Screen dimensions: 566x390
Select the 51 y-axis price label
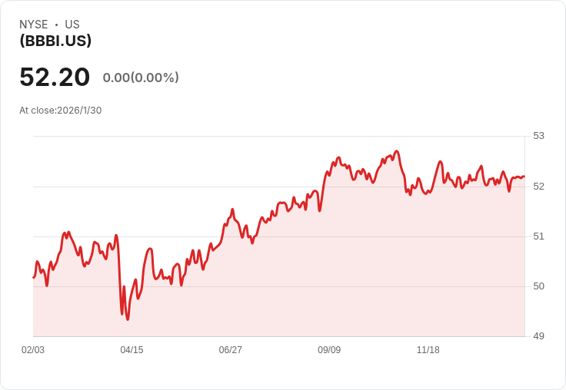pyautogui.click(x=538, y=236)
